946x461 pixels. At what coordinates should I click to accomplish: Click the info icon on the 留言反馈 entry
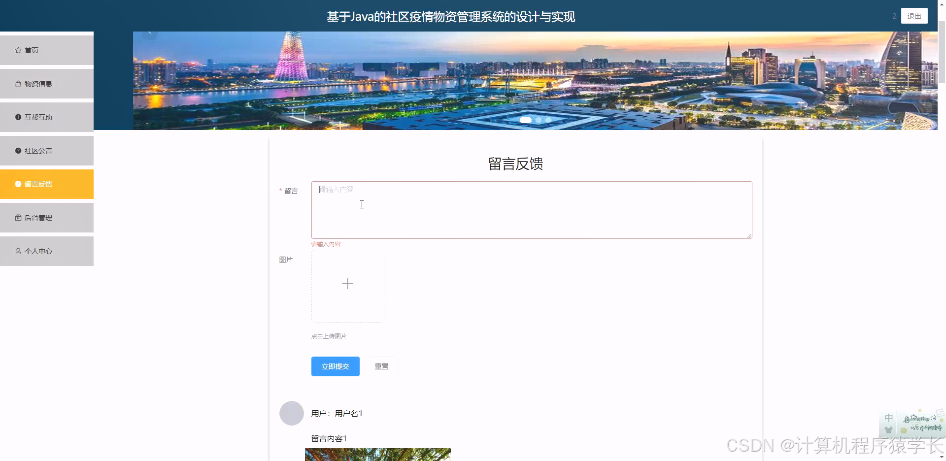click(x=17, y=184)
